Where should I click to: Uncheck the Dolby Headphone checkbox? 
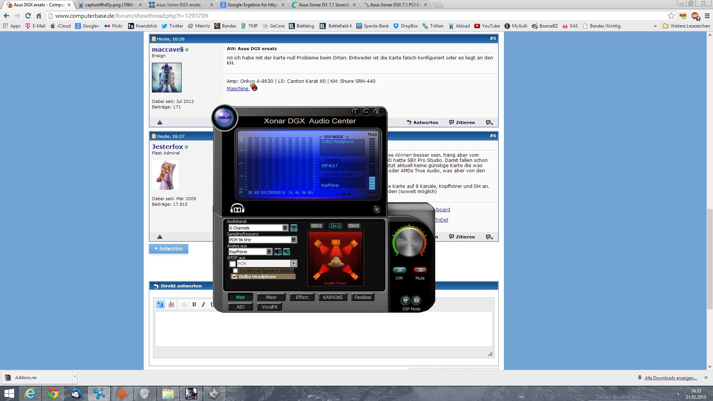tap(234, 277)
